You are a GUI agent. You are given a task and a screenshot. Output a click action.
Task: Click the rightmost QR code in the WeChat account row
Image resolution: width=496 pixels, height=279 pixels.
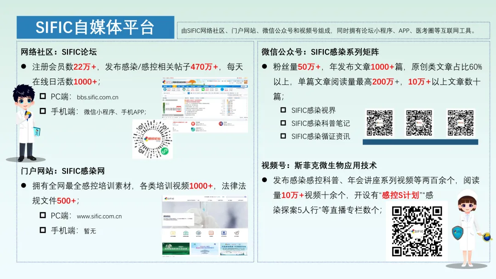click(x=461, y=123)
